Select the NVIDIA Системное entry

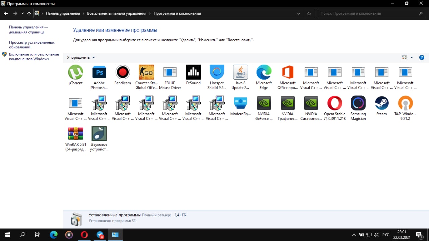pyautogui.click(x=311, y=108)
